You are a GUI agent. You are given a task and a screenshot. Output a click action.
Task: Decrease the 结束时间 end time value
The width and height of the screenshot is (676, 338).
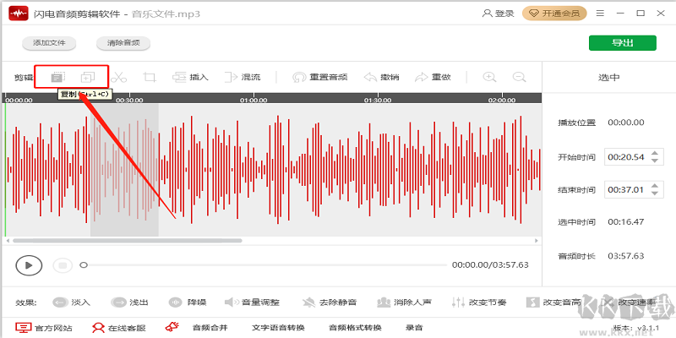click(654, 194)
